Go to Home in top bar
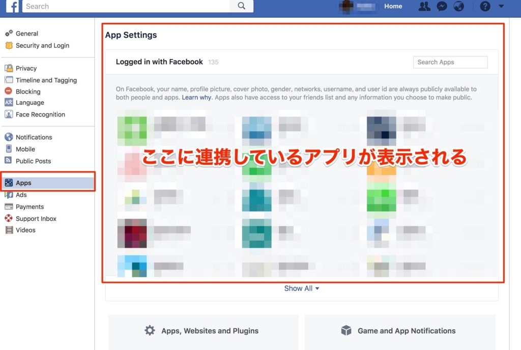 393,6
